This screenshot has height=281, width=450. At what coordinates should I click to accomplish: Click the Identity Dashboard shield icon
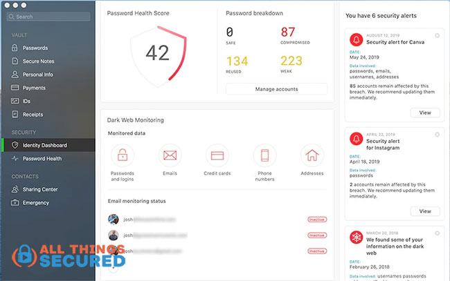pyautogui.click(x=15, y=145)
